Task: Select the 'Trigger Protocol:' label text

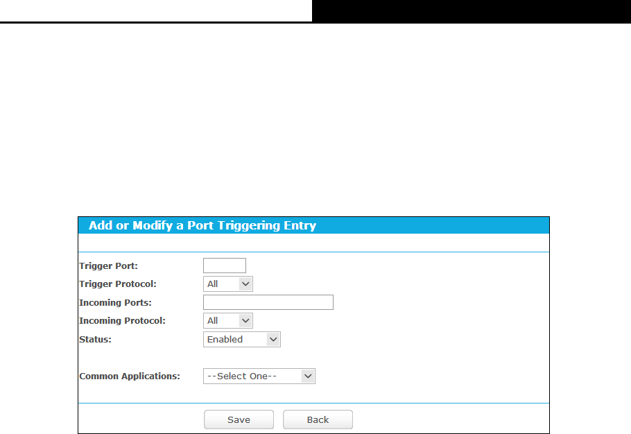Action: pyautogui.click(x=117, y=284)
